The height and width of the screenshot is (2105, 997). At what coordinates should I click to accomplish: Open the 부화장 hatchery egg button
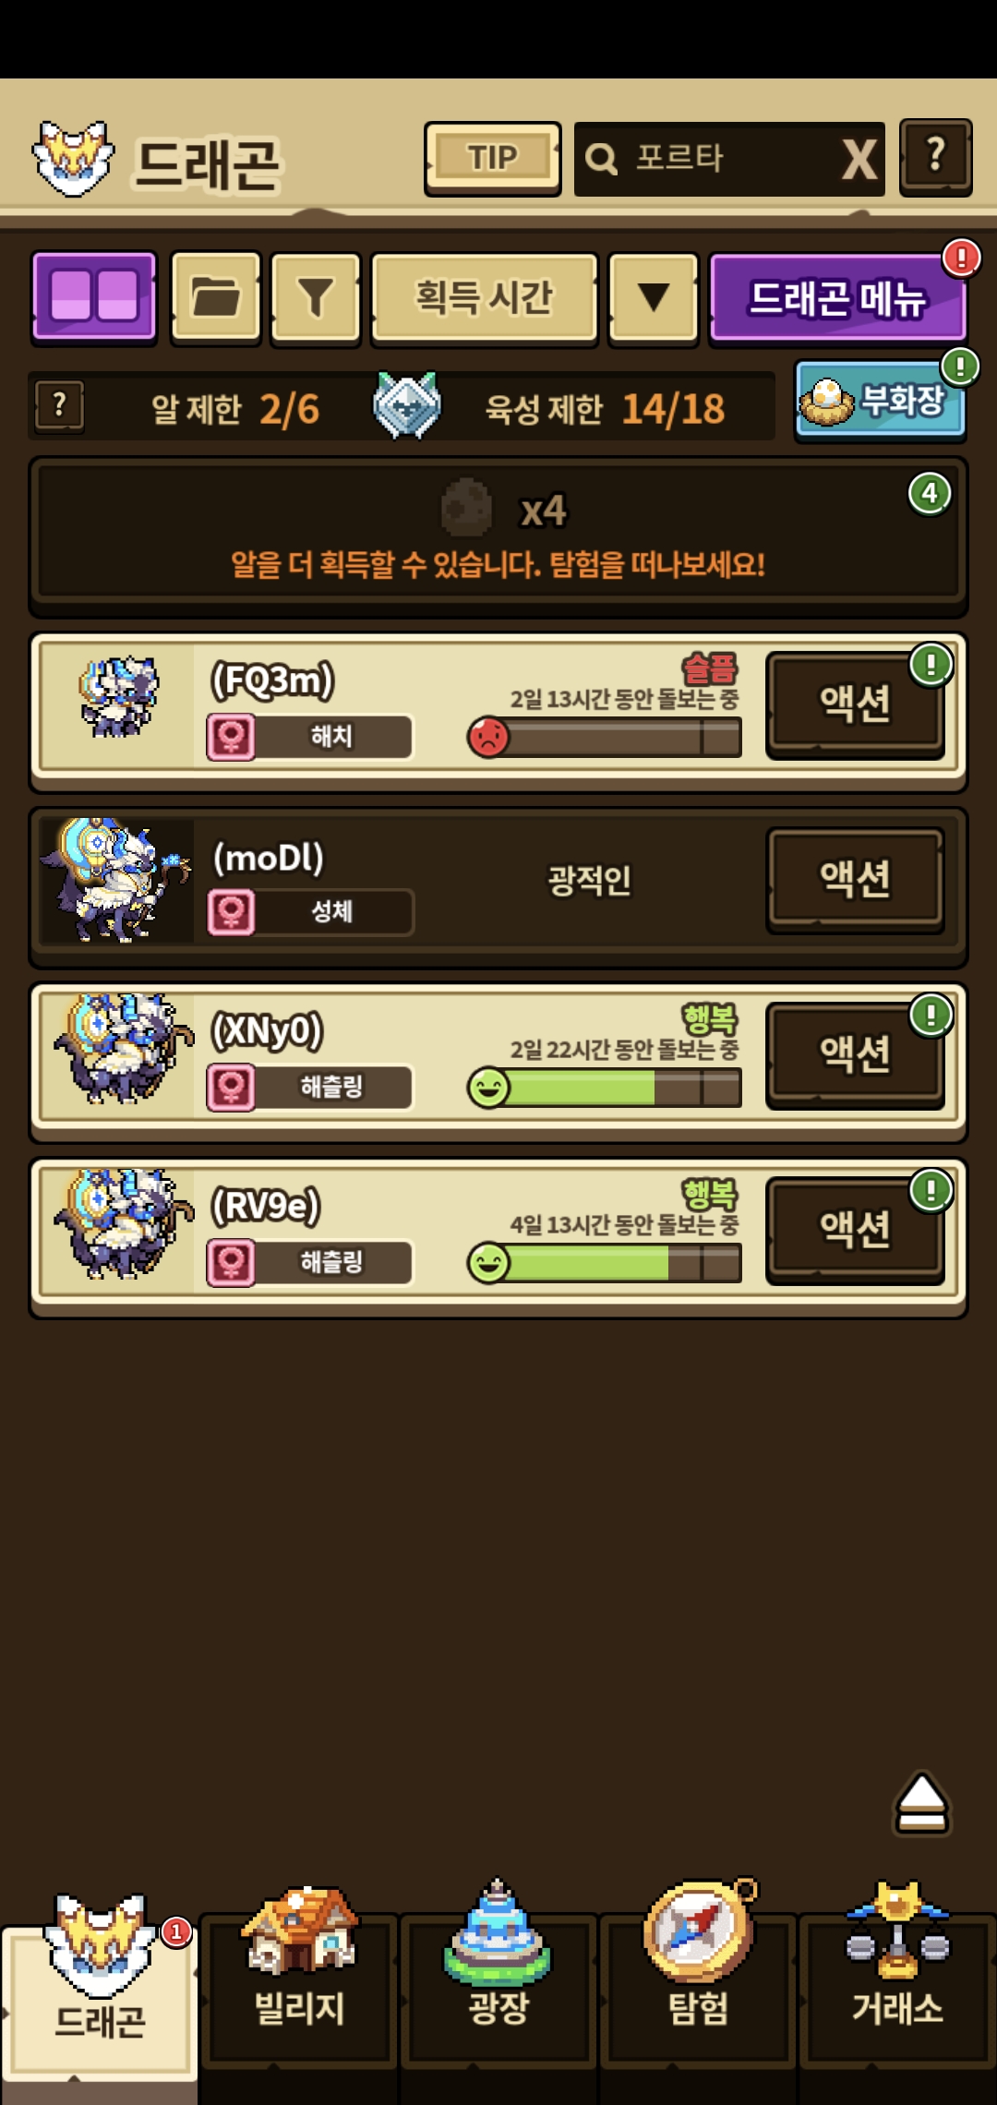click(879, 402)
